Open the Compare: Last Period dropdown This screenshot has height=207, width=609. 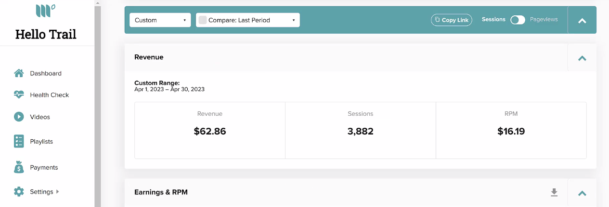pyautogui.click(x=248, y=20)
